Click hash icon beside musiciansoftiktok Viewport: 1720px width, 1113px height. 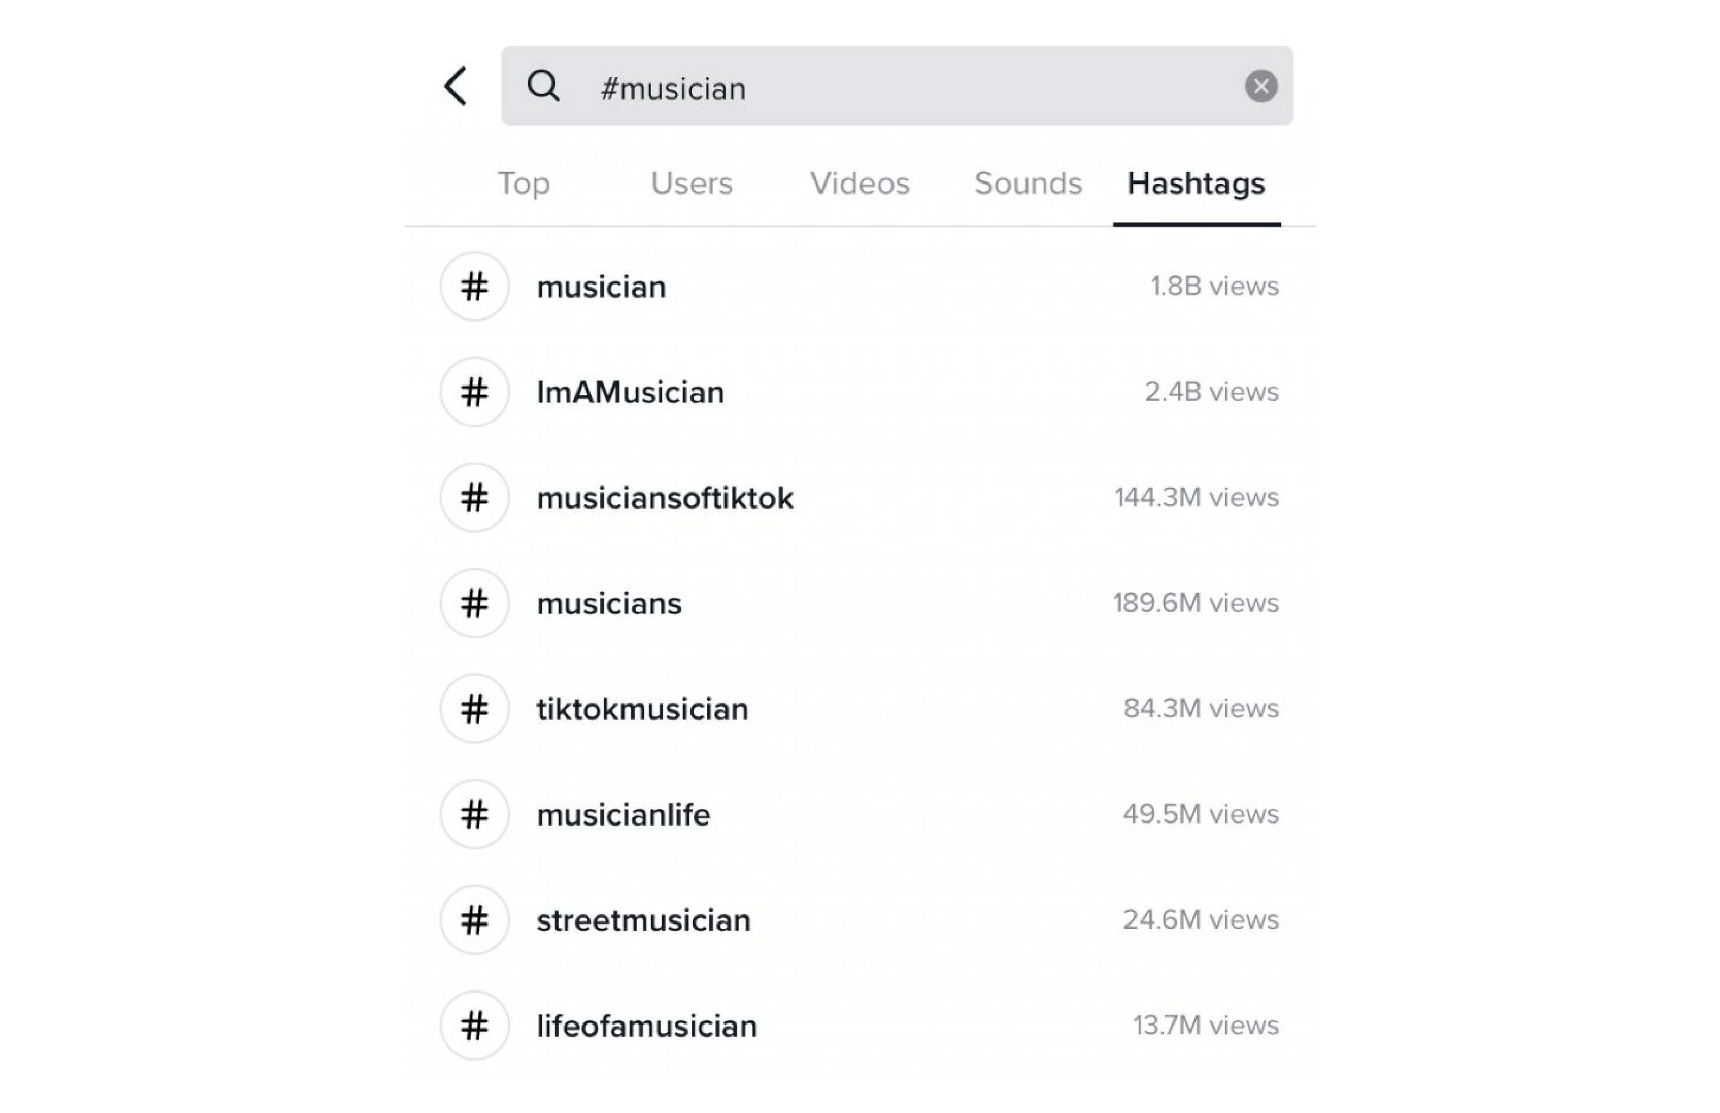tap(475, 497)
